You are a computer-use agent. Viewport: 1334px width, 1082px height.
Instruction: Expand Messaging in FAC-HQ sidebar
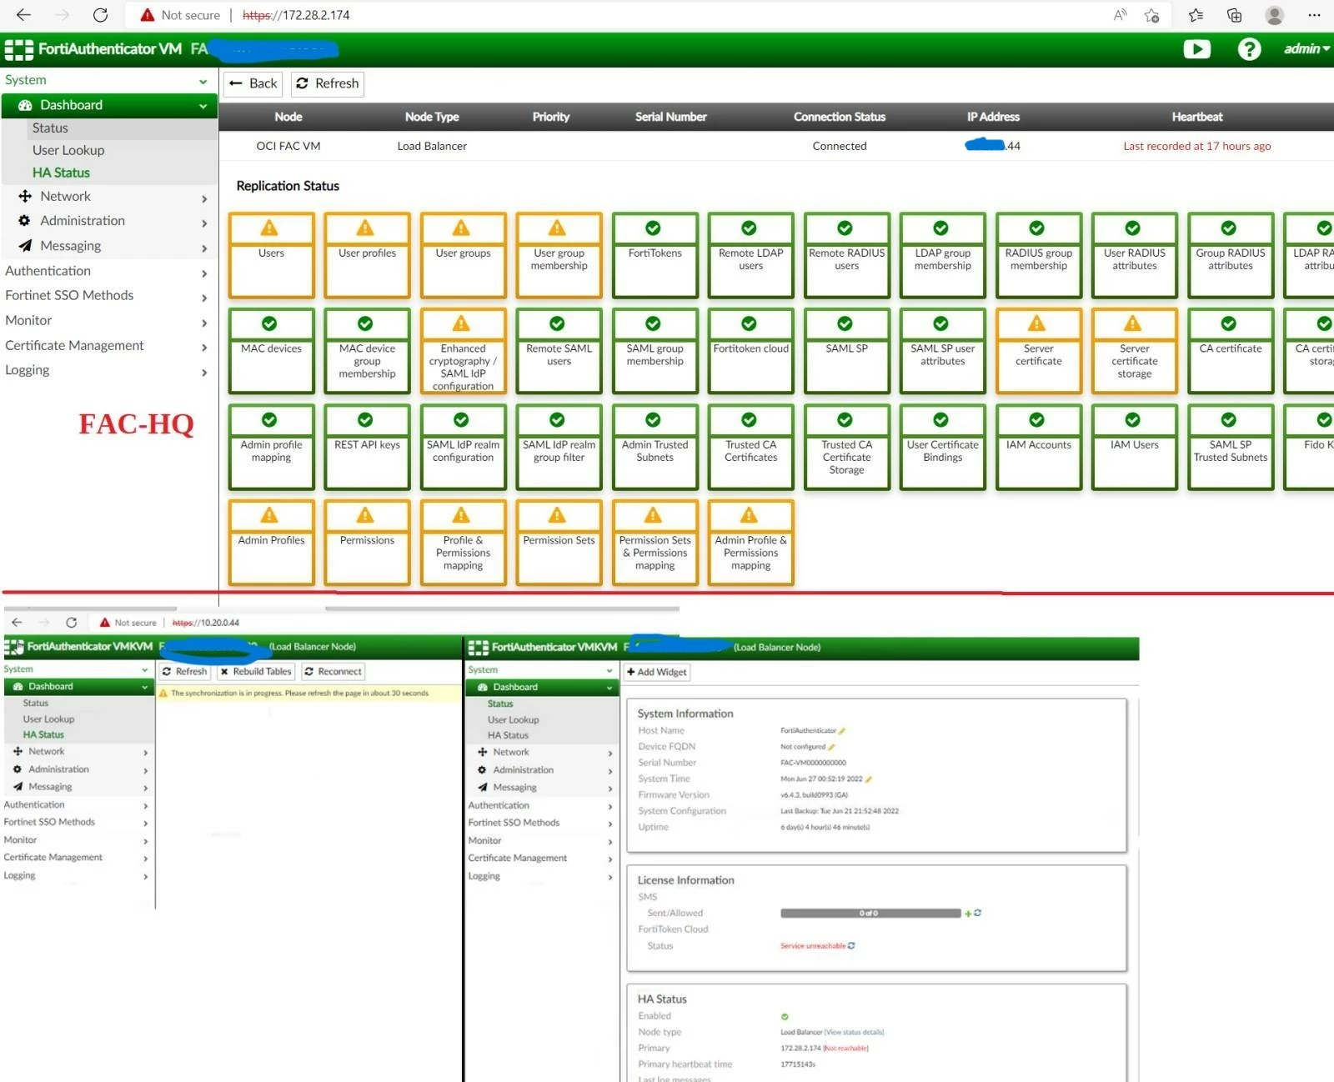coord(108,246)
